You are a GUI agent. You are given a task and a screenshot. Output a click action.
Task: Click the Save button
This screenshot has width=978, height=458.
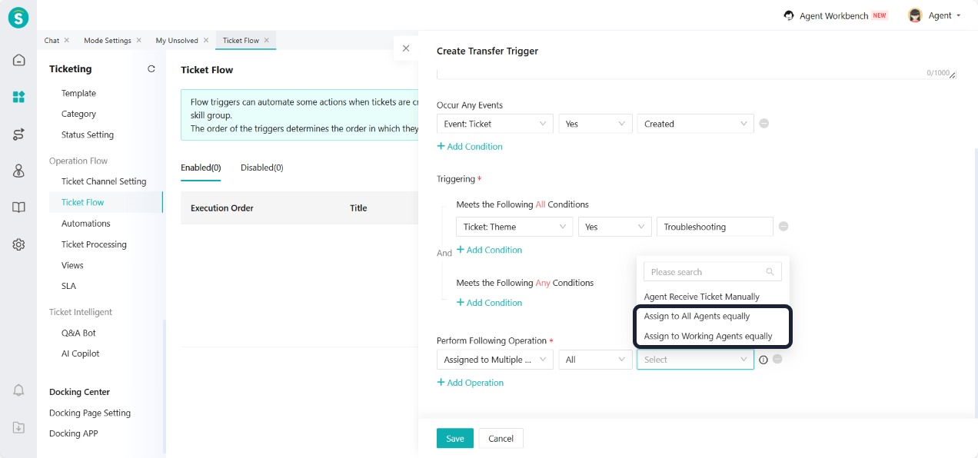point(454,438)
